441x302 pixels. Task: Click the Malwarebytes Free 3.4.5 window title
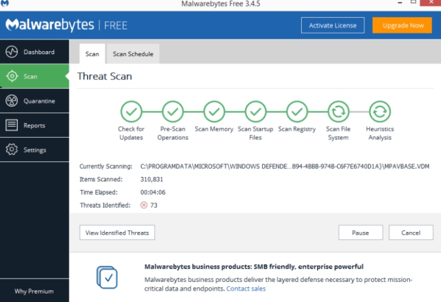click(x=220, y=4)
